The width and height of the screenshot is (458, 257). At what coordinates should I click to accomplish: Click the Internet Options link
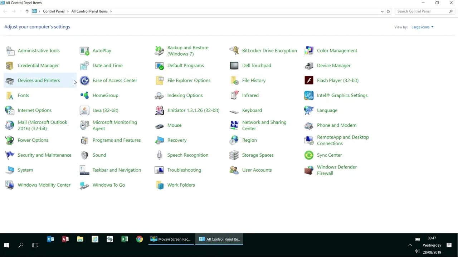point(35,111)
